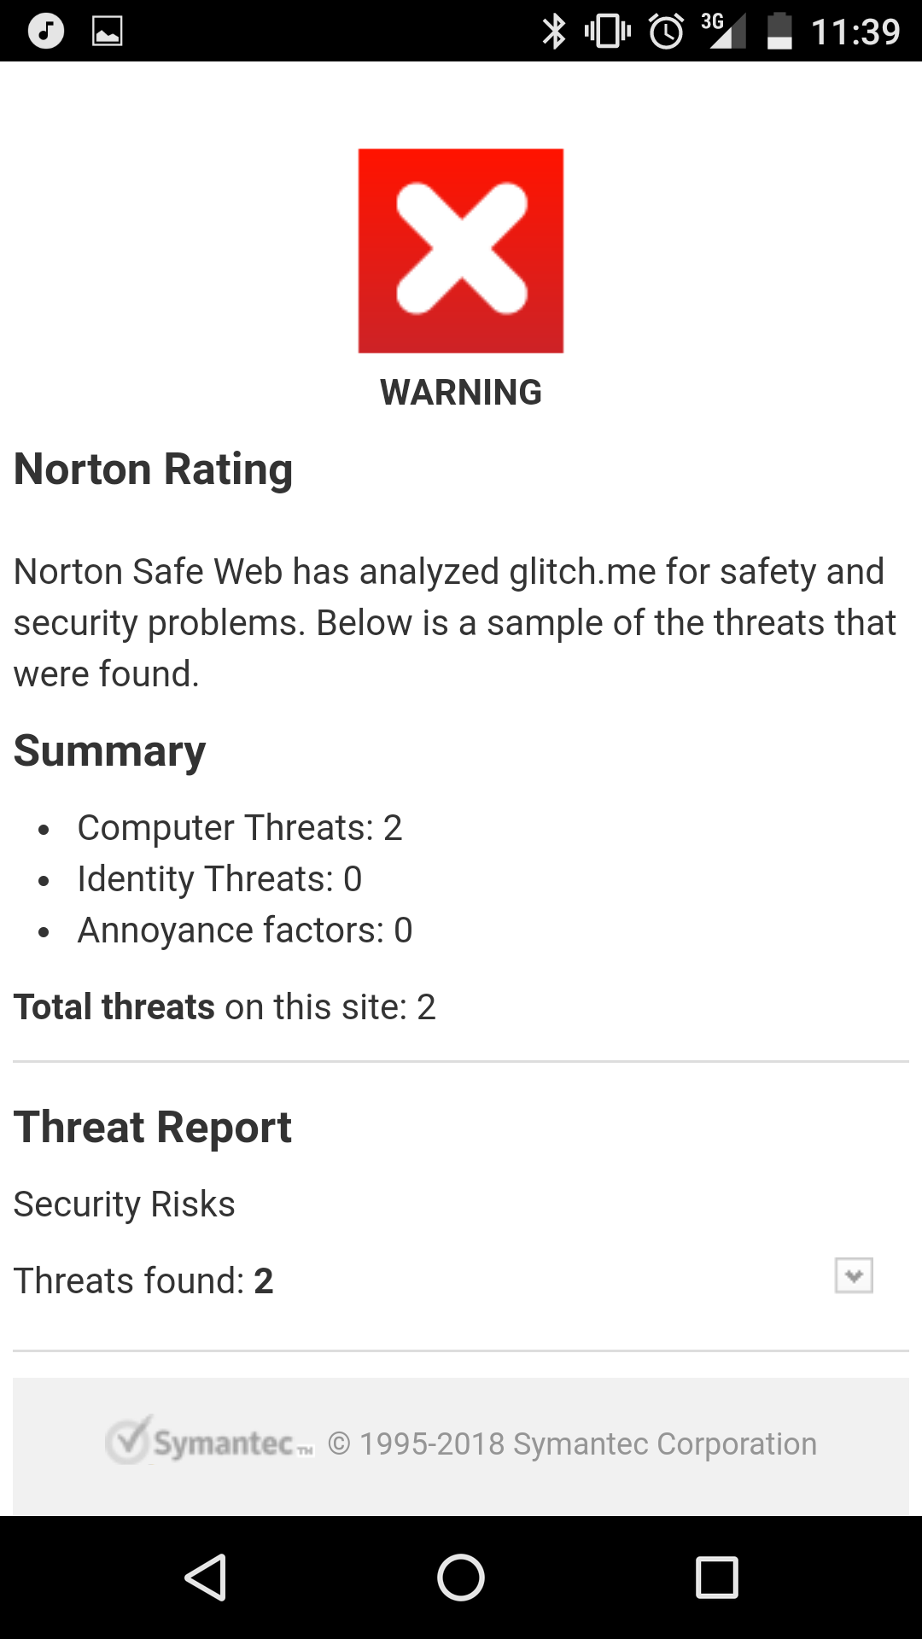Tap the WARNING label under the icon
Image resolution: width=922 pixels, height=1639 pixels.
click(460, 393)
